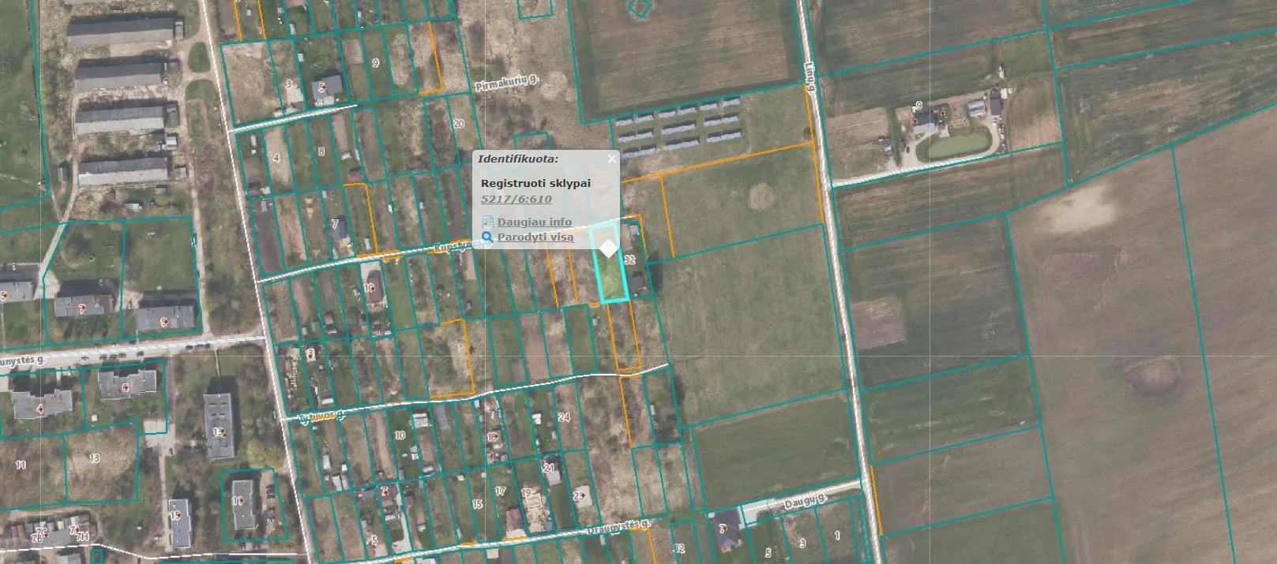Image resolution: width=1277 pixels, height=564 pixels.
Task: Select the parcel numbered 13 at bottom left
Action: pos(95,458)
